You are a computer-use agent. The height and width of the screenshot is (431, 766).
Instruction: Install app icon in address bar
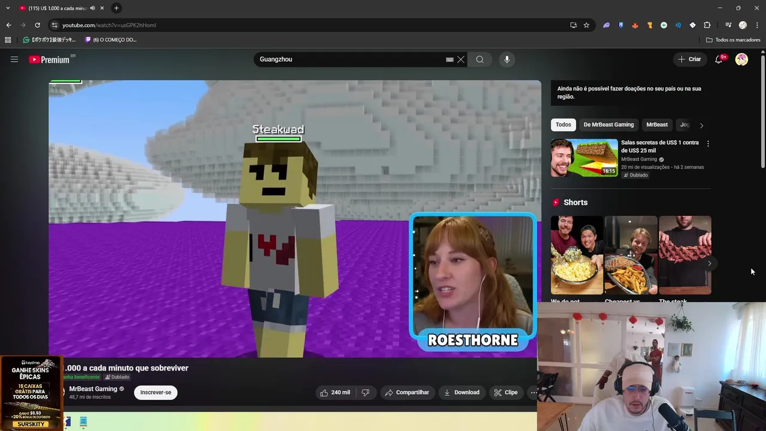(x=573, y=25)
